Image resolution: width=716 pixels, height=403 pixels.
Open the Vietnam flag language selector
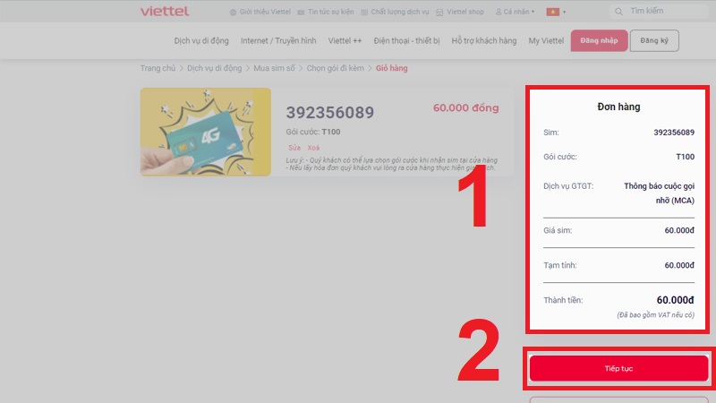556,12
